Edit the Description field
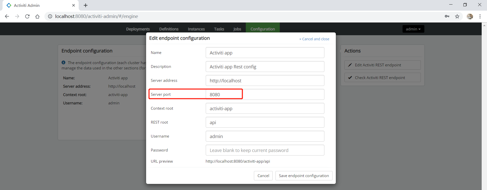The image size is (487, 190). [x=265, y=67]
